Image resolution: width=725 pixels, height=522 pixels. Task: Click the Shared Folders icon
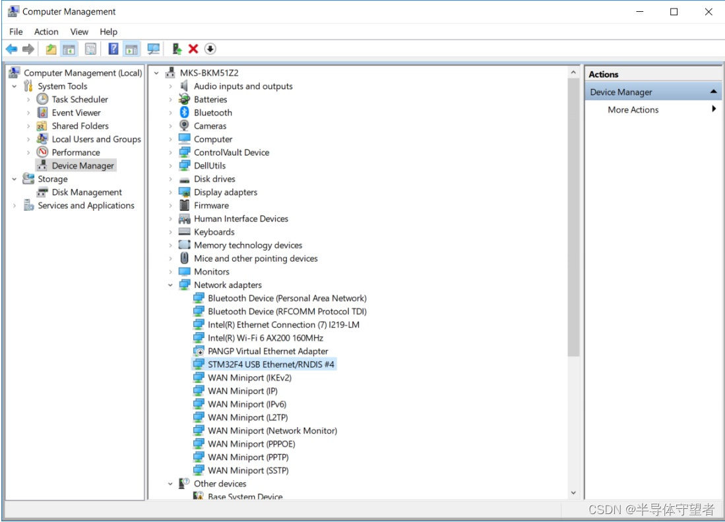click(42, 126)
